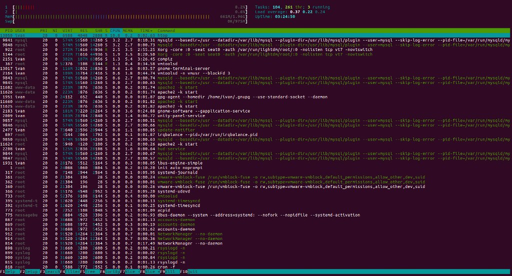Click F9 Kill in the bottom bar
Viewport: 512px width, 276px height.
point(169,272)
